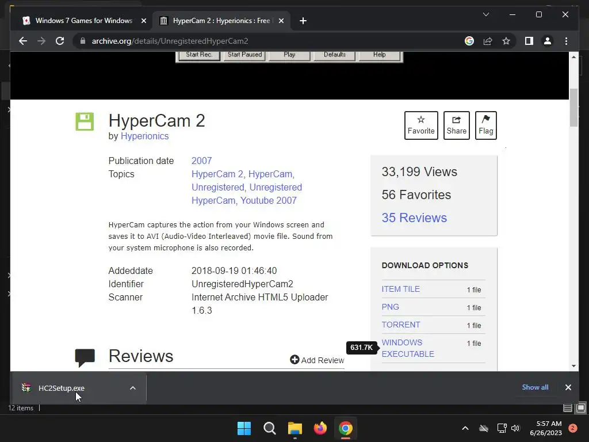Click the cloud sync tray icon
Viewport: 589px width, 442px height.
[x=484, y=428]
